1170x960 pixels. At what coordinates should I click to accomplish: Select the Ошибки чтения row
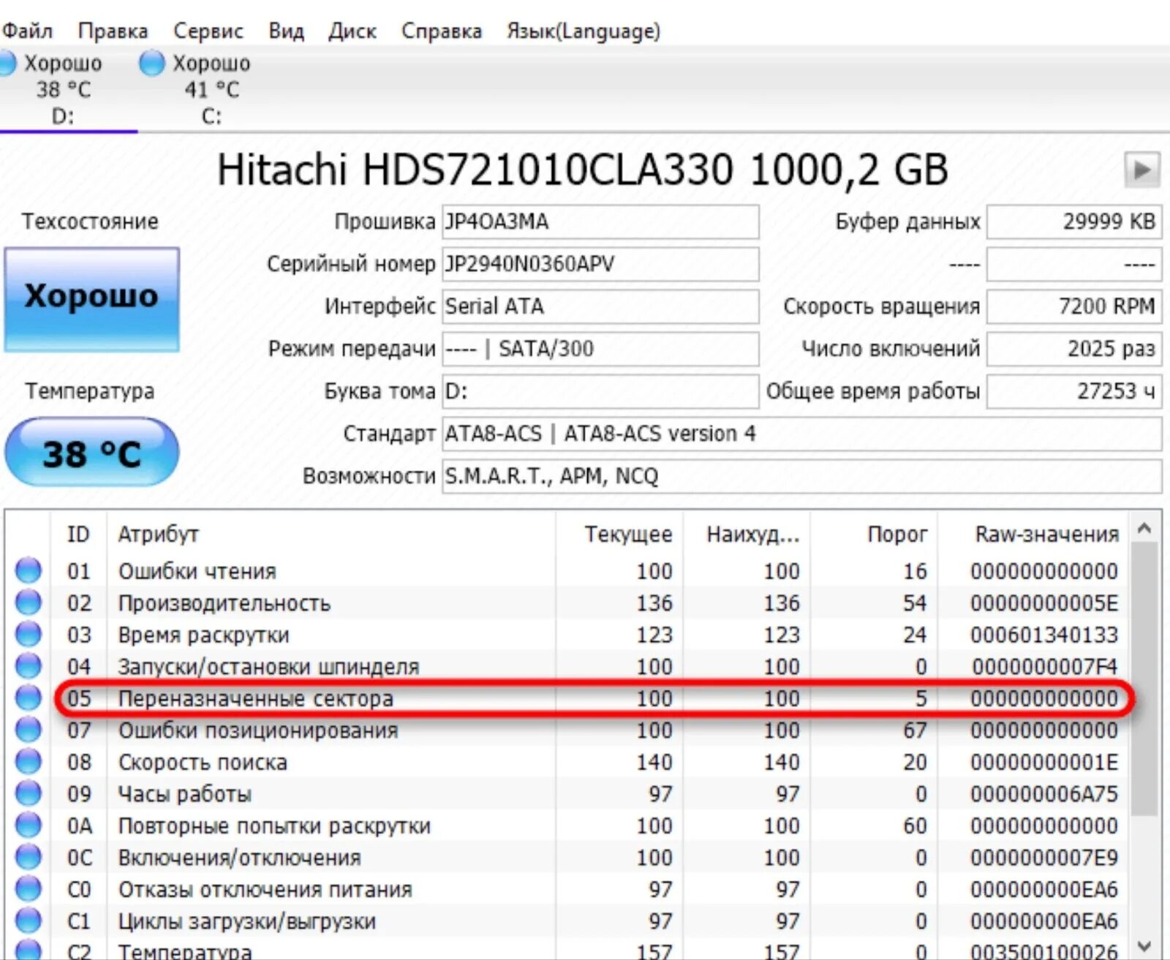568,570
